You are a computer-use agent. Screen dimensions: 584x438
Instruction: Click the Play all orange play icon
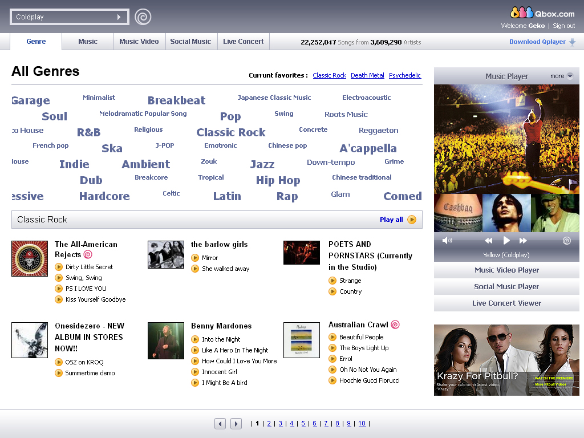(x=412, y=220)
